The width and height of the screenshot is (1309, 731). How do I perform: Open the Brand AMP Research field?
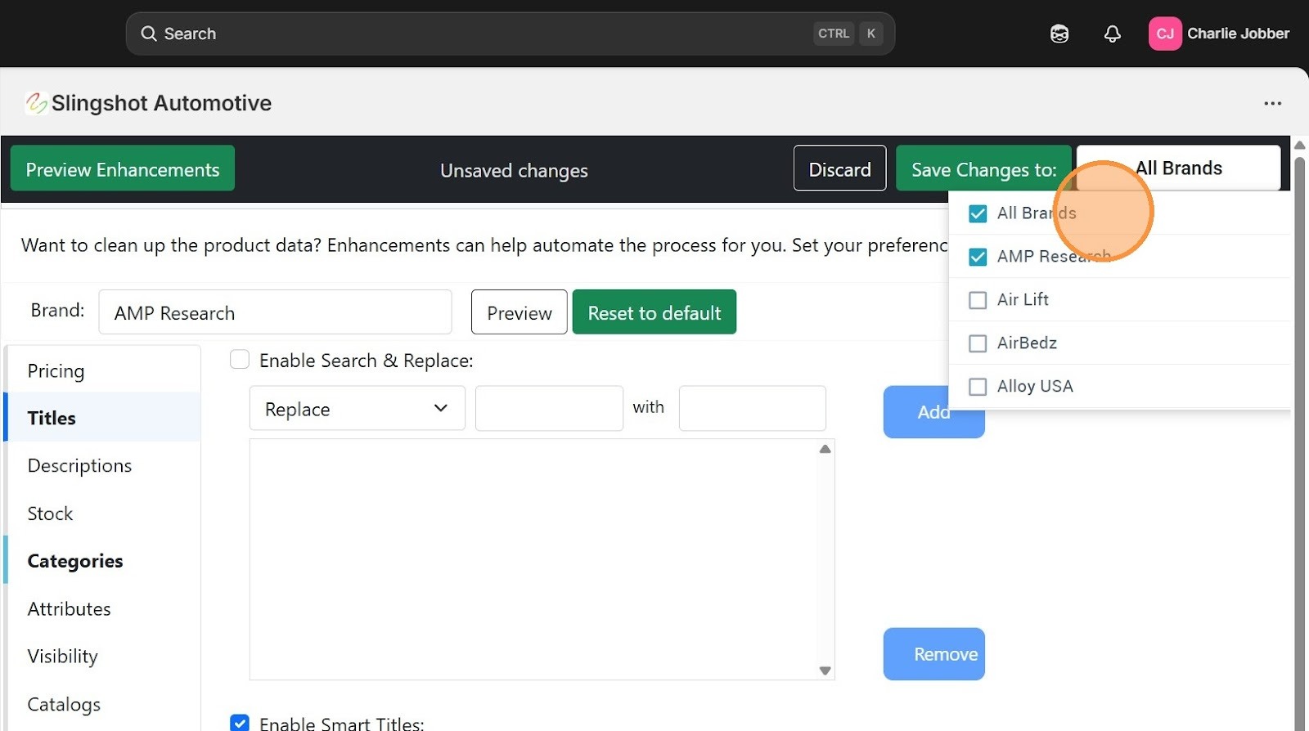275,312
